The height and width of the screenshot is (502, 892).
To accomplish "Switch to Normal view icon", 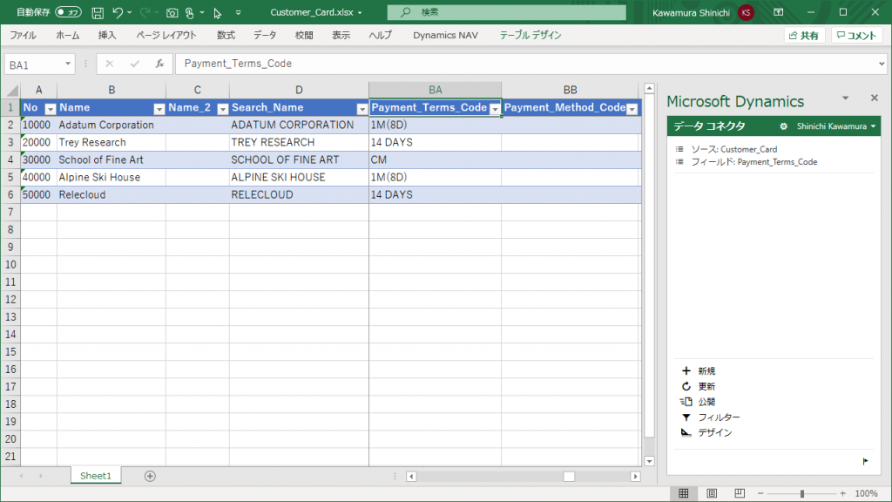I will pos(683,493).
